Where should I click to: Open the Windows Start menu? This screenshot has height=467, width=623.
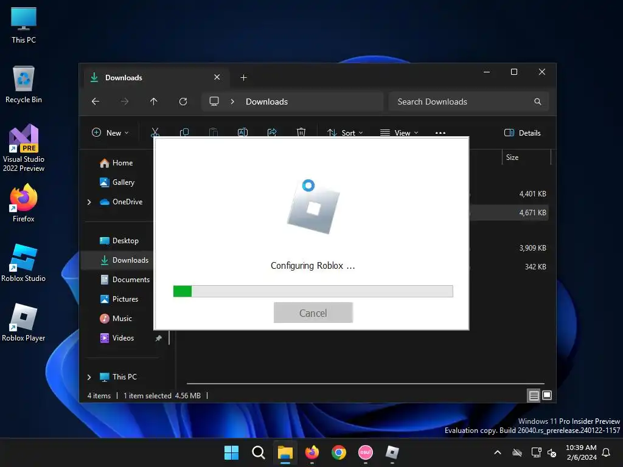coord(231,452)
